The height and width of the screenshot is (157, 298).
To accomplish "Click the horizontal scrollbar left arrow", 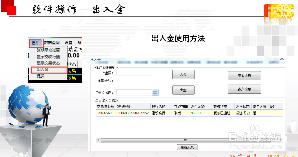I will [98, 140].
